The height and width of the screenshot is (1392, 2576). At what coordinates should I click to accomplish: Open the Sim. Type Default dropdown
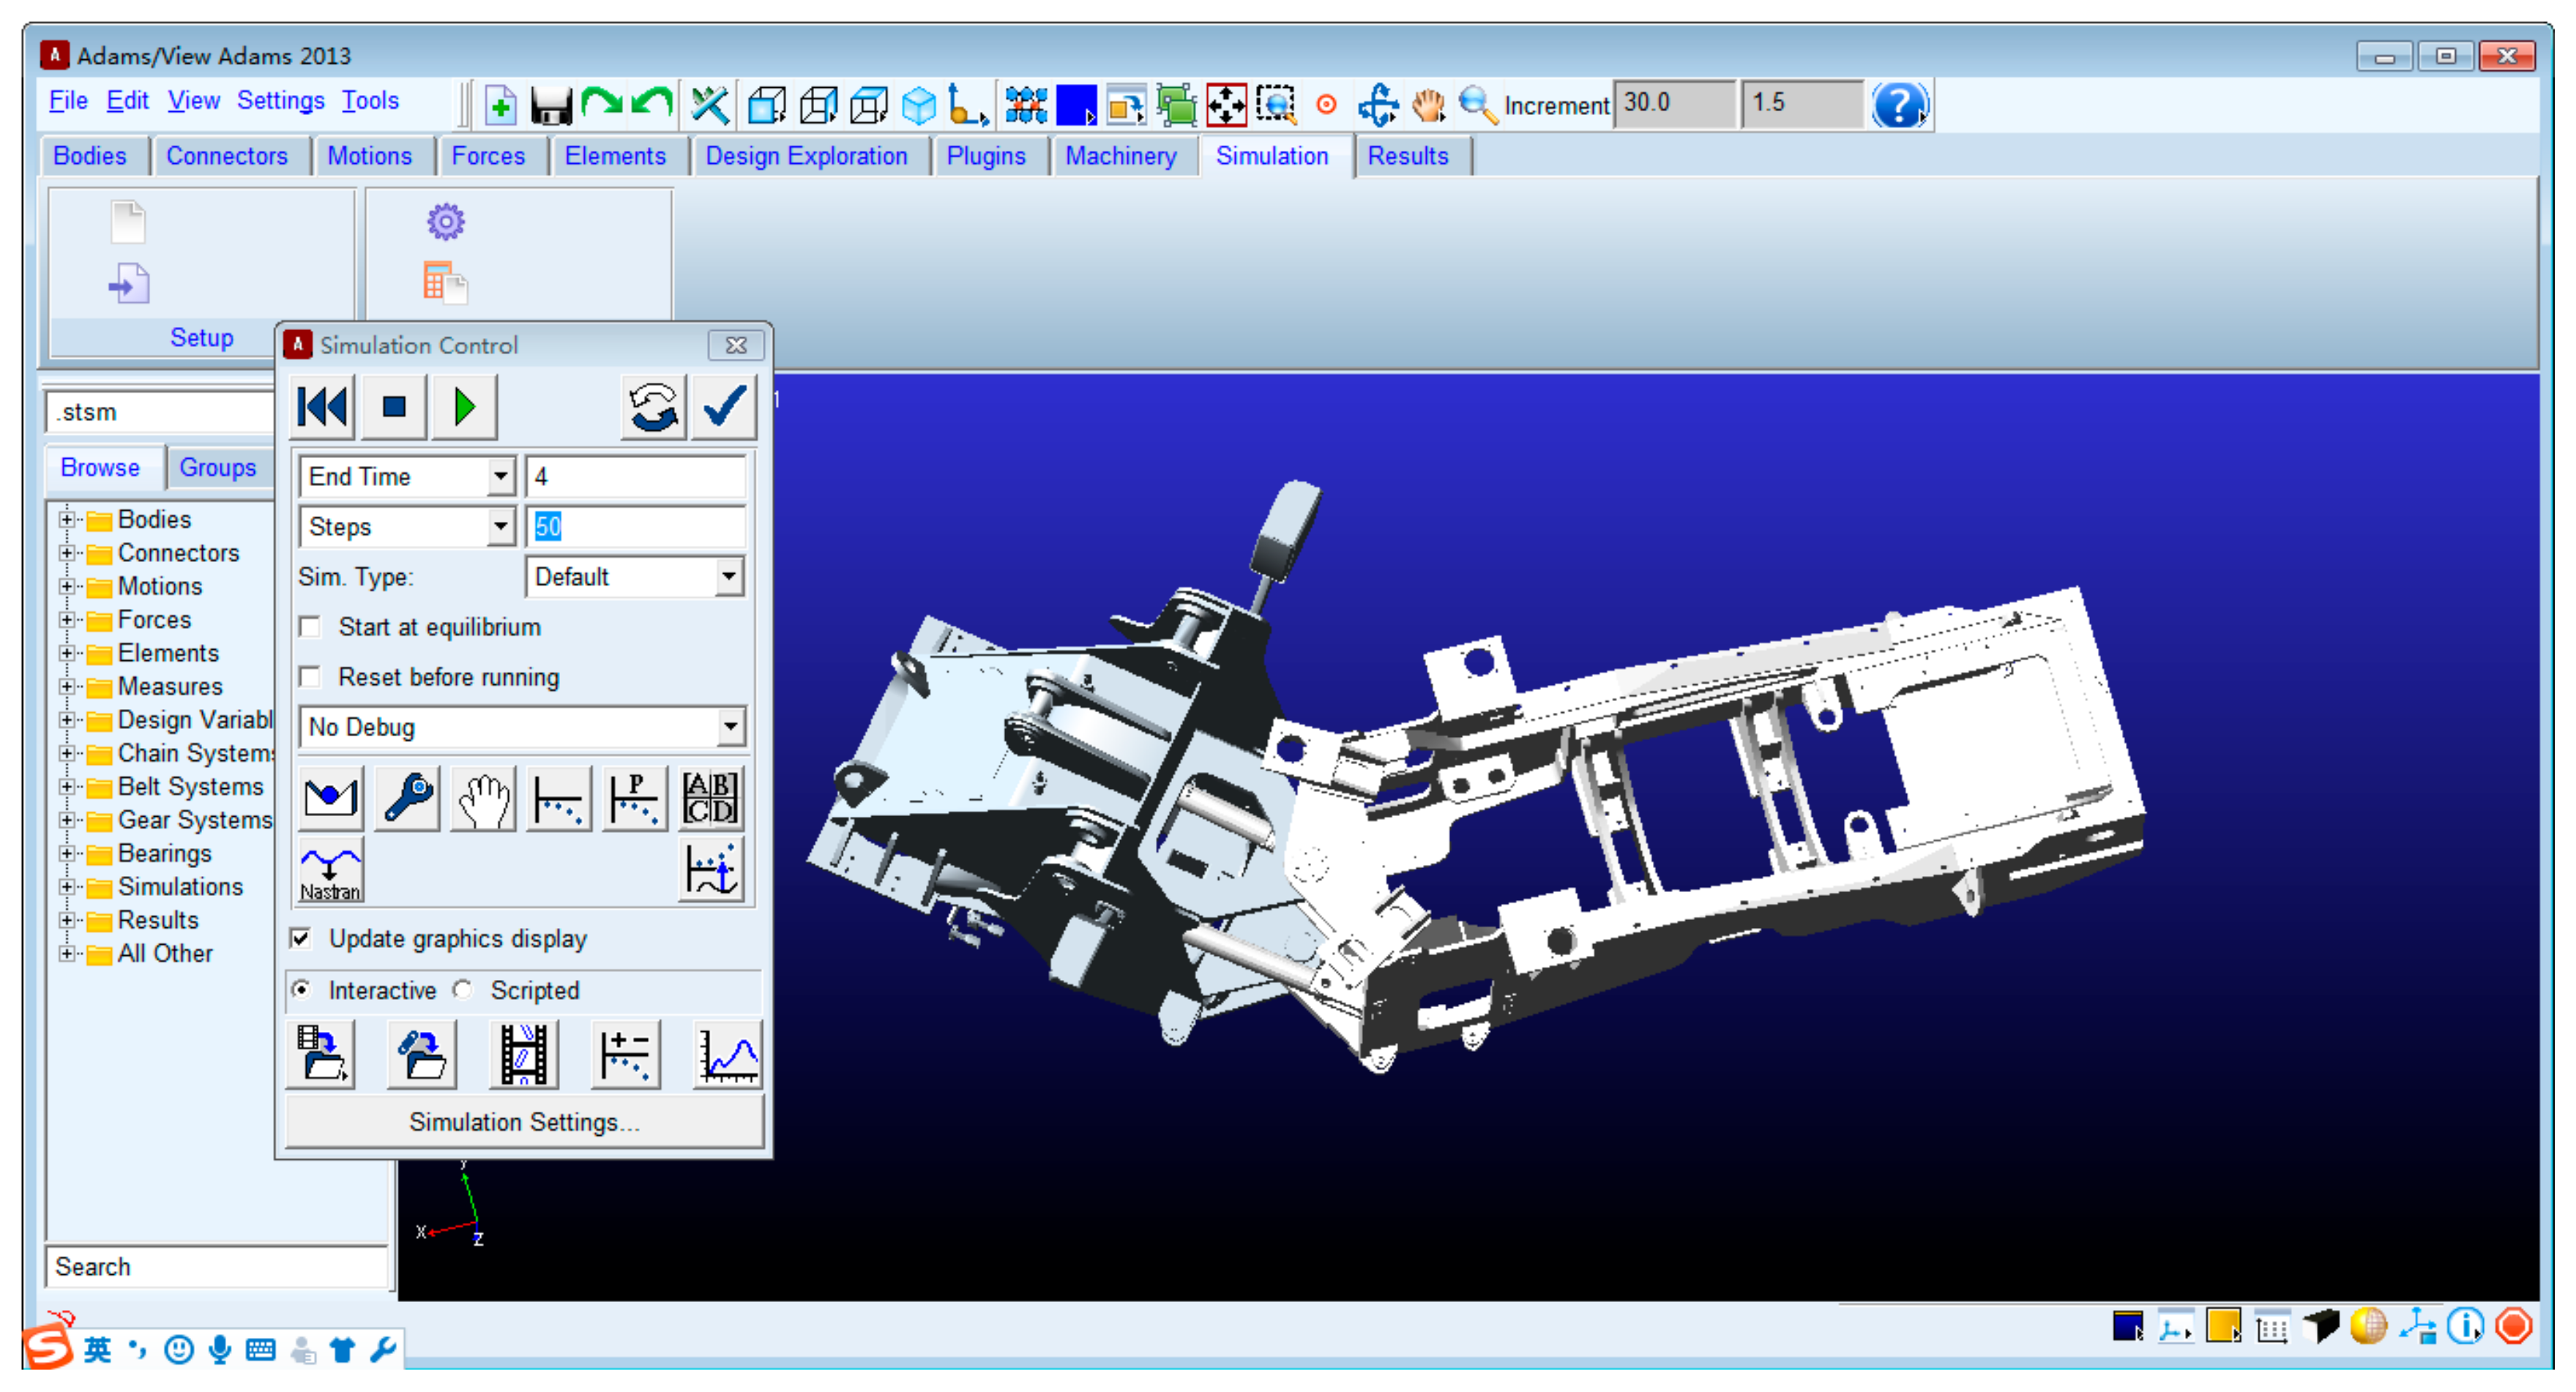(x=729, y=577)
